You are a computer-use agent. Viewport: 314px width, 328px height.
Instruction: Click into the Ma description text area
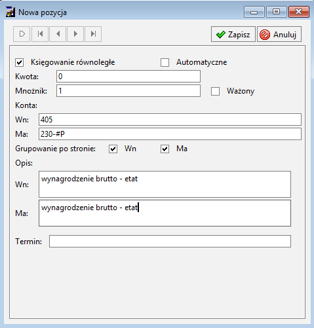(165, 213)
